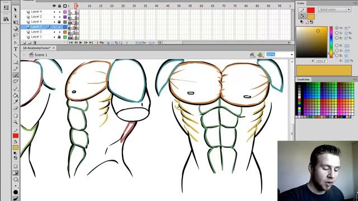This screenshot has width=358, height=201.
Task: Click the hue spectrum slider bar
Action: pos(331,42)
